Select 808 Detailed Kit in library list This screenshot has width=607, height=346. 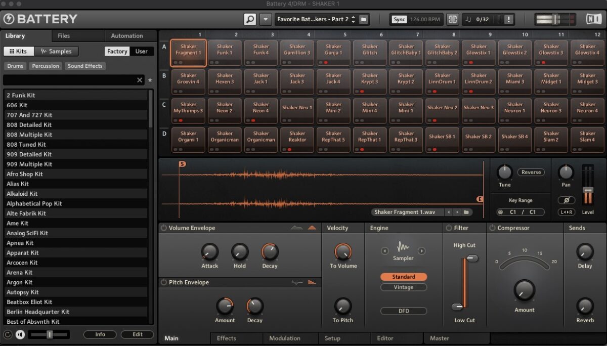(x=76, y=125)
